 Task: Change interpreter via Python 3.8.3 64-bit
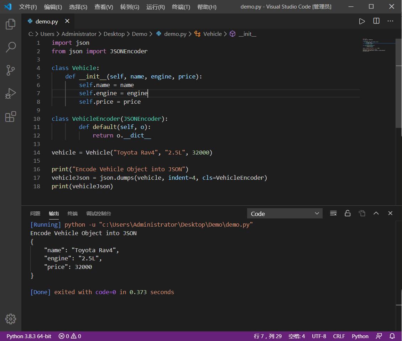coord(28,336)
